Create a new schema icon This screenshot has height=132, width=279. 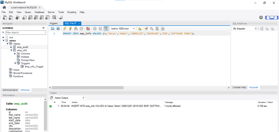(x=25, y=17)
